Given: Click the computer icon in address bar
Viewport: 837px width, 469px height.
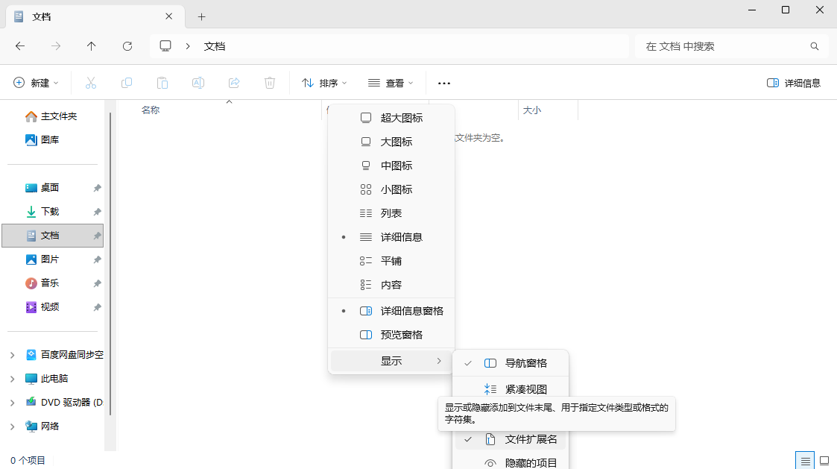Looking at the screenshot, I should coord(165,46).
